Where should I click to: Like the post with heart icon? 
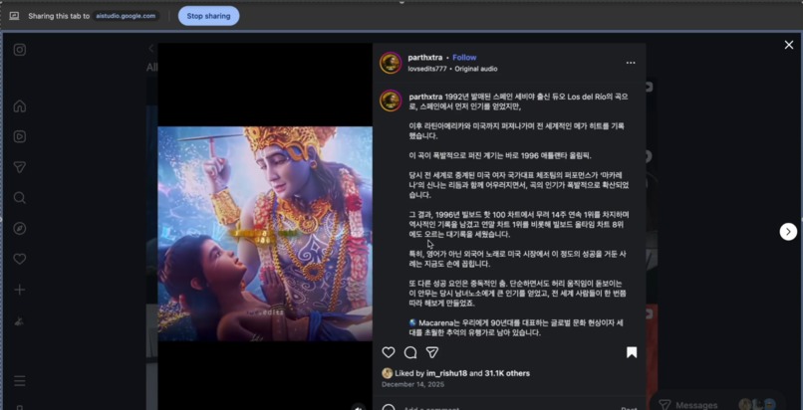tap(389, 352)
